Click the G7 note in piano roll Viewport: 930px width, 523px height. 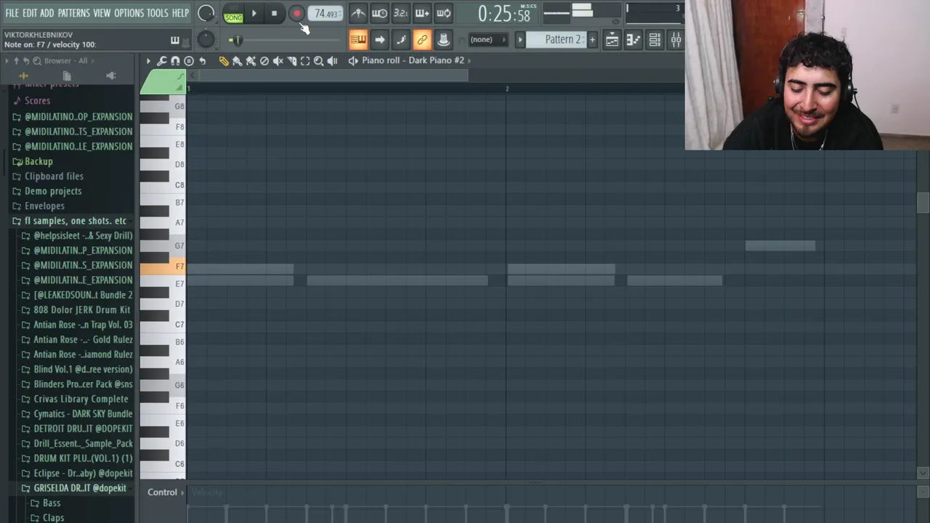click(x=780, y=246)
